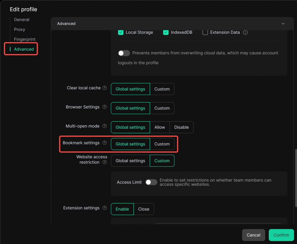Click help icon next to Clear local cache

tap(105, 88)
